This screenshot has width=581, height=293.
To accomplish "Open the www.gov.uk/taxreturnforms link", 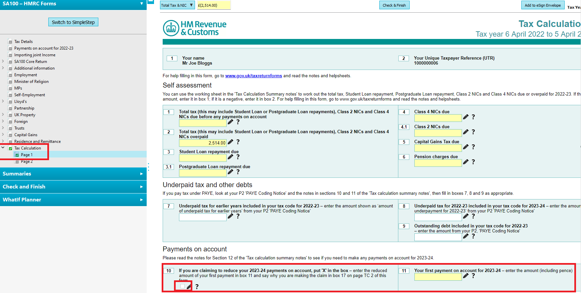I will pyautogui.click(x=254, y=76).
